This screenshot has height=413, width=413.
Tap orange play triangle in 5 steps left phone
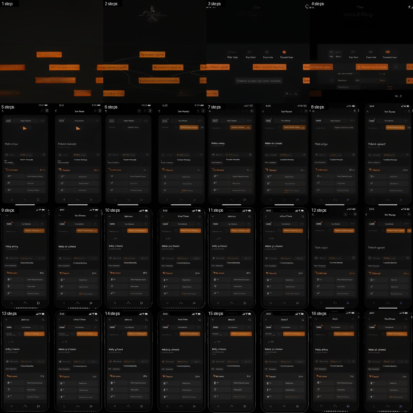[x=25, y=128]
